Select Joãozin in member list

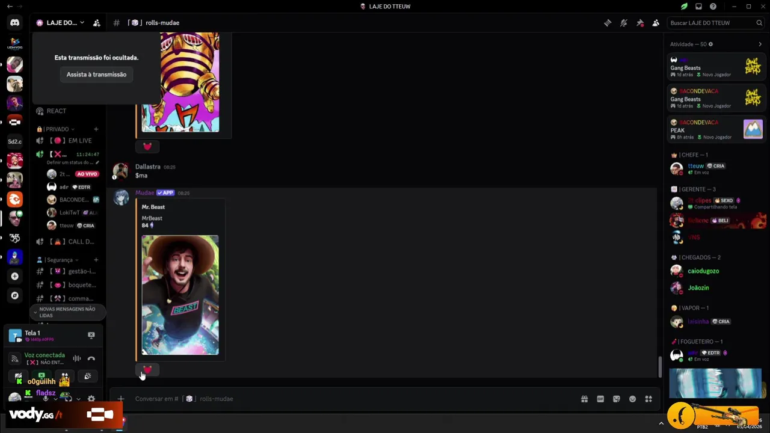tap(716, 287)
